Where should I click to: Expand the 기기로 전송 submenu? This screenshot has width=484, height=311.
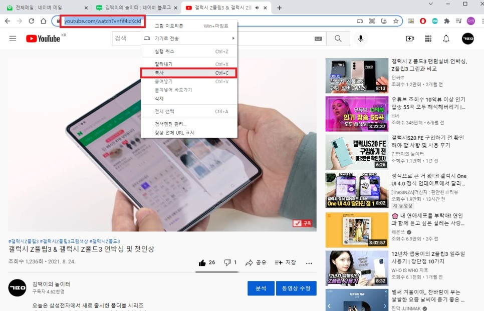tap(189, 39)
